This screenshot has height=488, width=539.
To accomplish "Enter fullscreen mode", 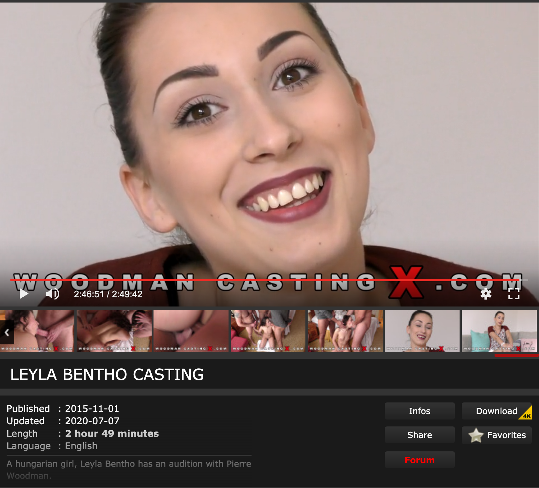I will (514, 294).
